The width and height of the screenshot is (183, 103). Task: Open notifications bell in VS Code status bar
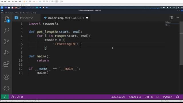178,97
